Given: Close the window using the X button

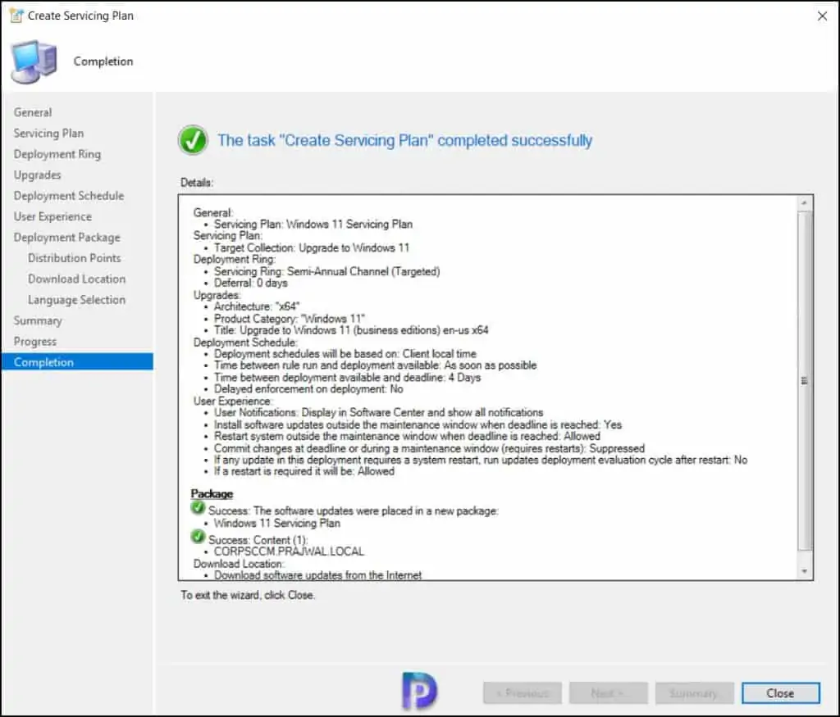Looking at the screenshot, I should 822,16.
